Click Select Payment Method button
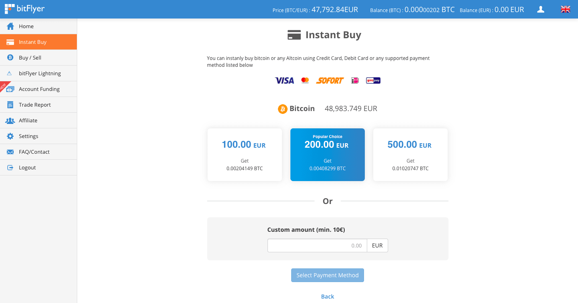The image size is (578, 303). pos(327,275)
